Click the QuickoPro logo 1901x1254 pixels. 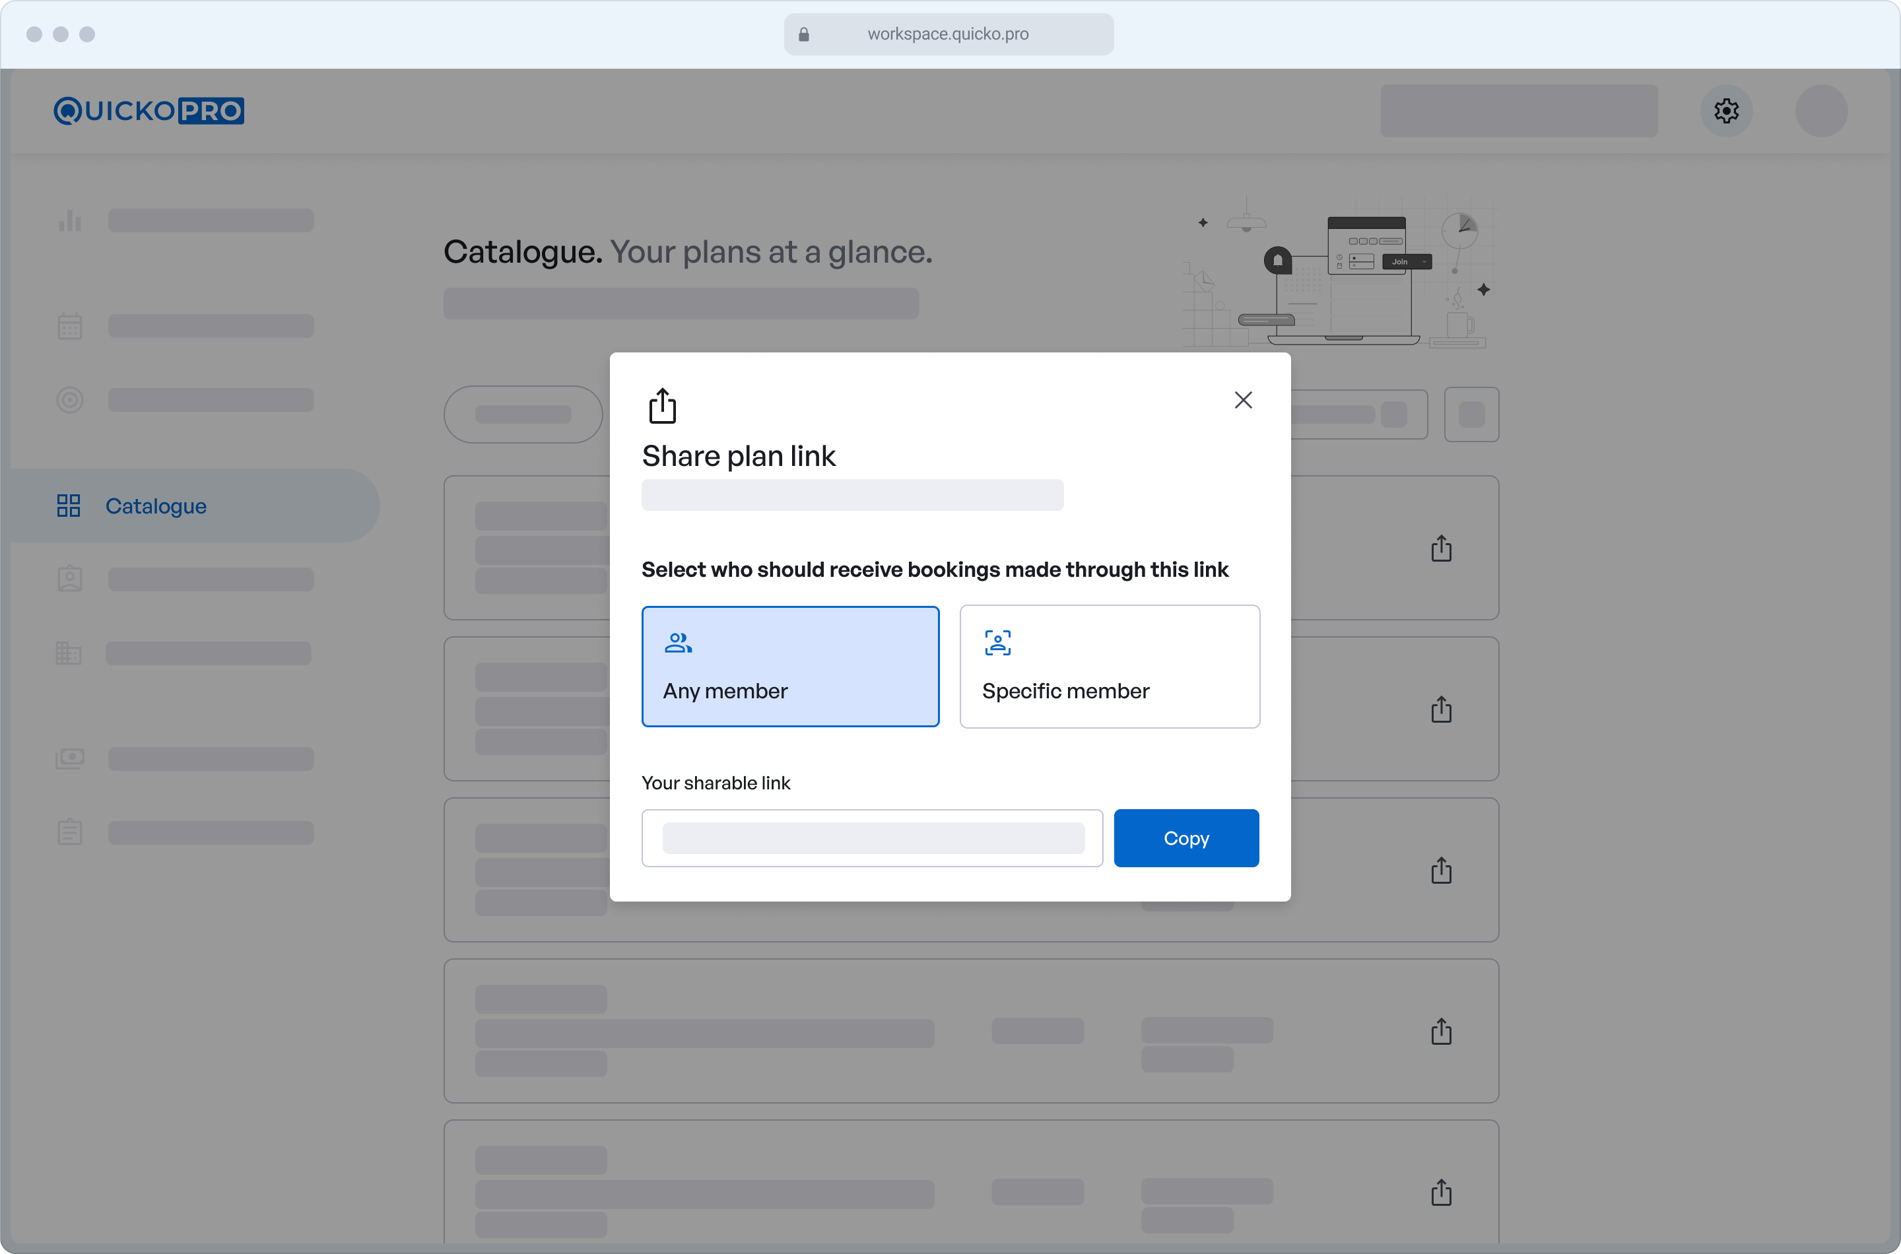[x=149, y=110]
